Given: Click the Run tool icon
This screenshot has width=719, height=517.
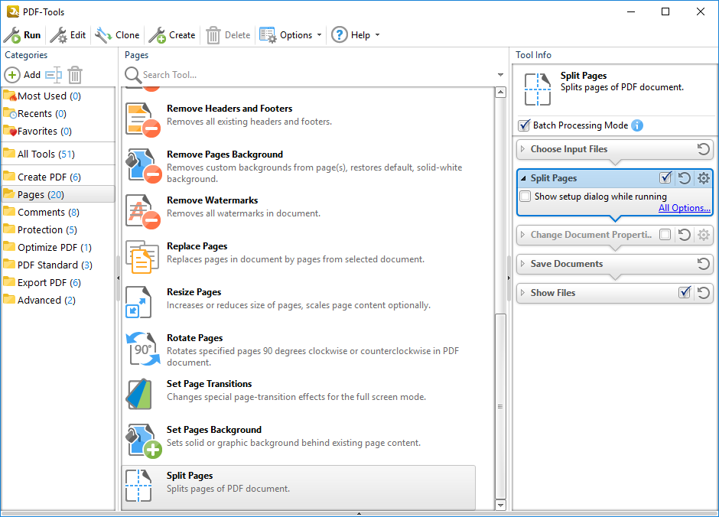Looking at the screenshot, I should 12,35.
